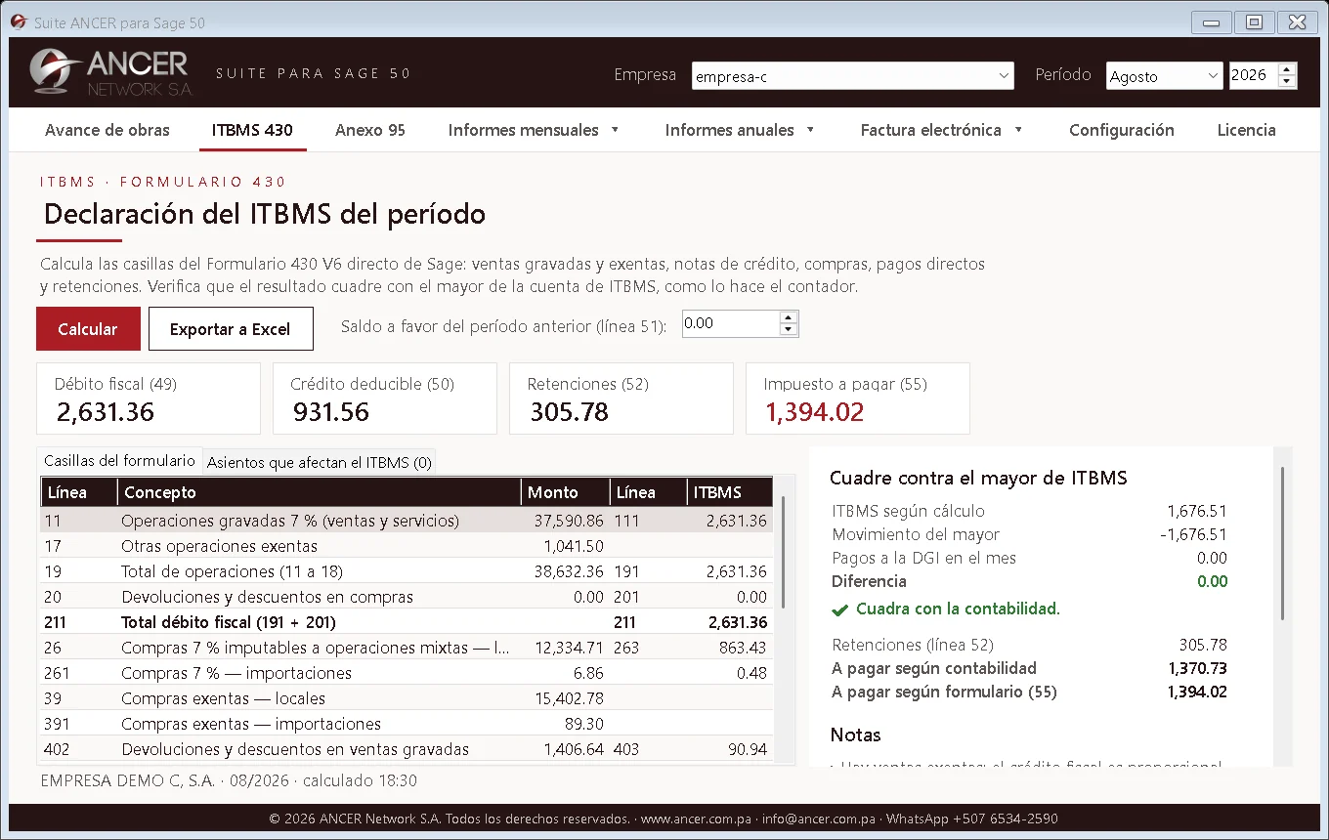Click the ANCER Network logo
The image size is (1329, 840).
tap(109, 73)
